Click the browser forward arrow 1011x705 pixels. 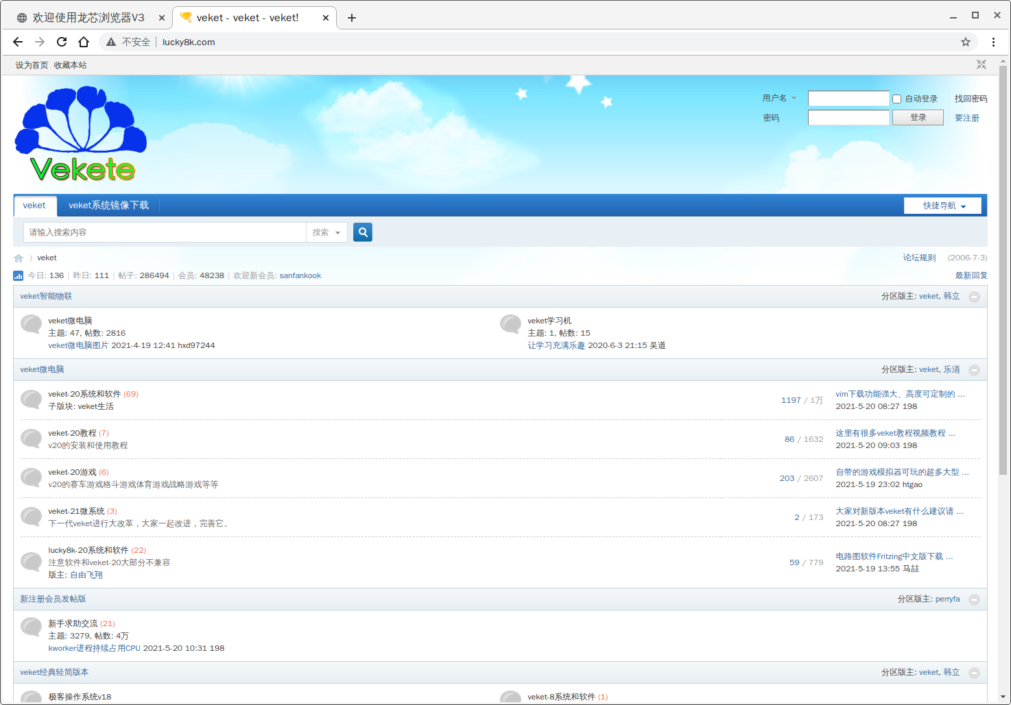pos(40,42)
